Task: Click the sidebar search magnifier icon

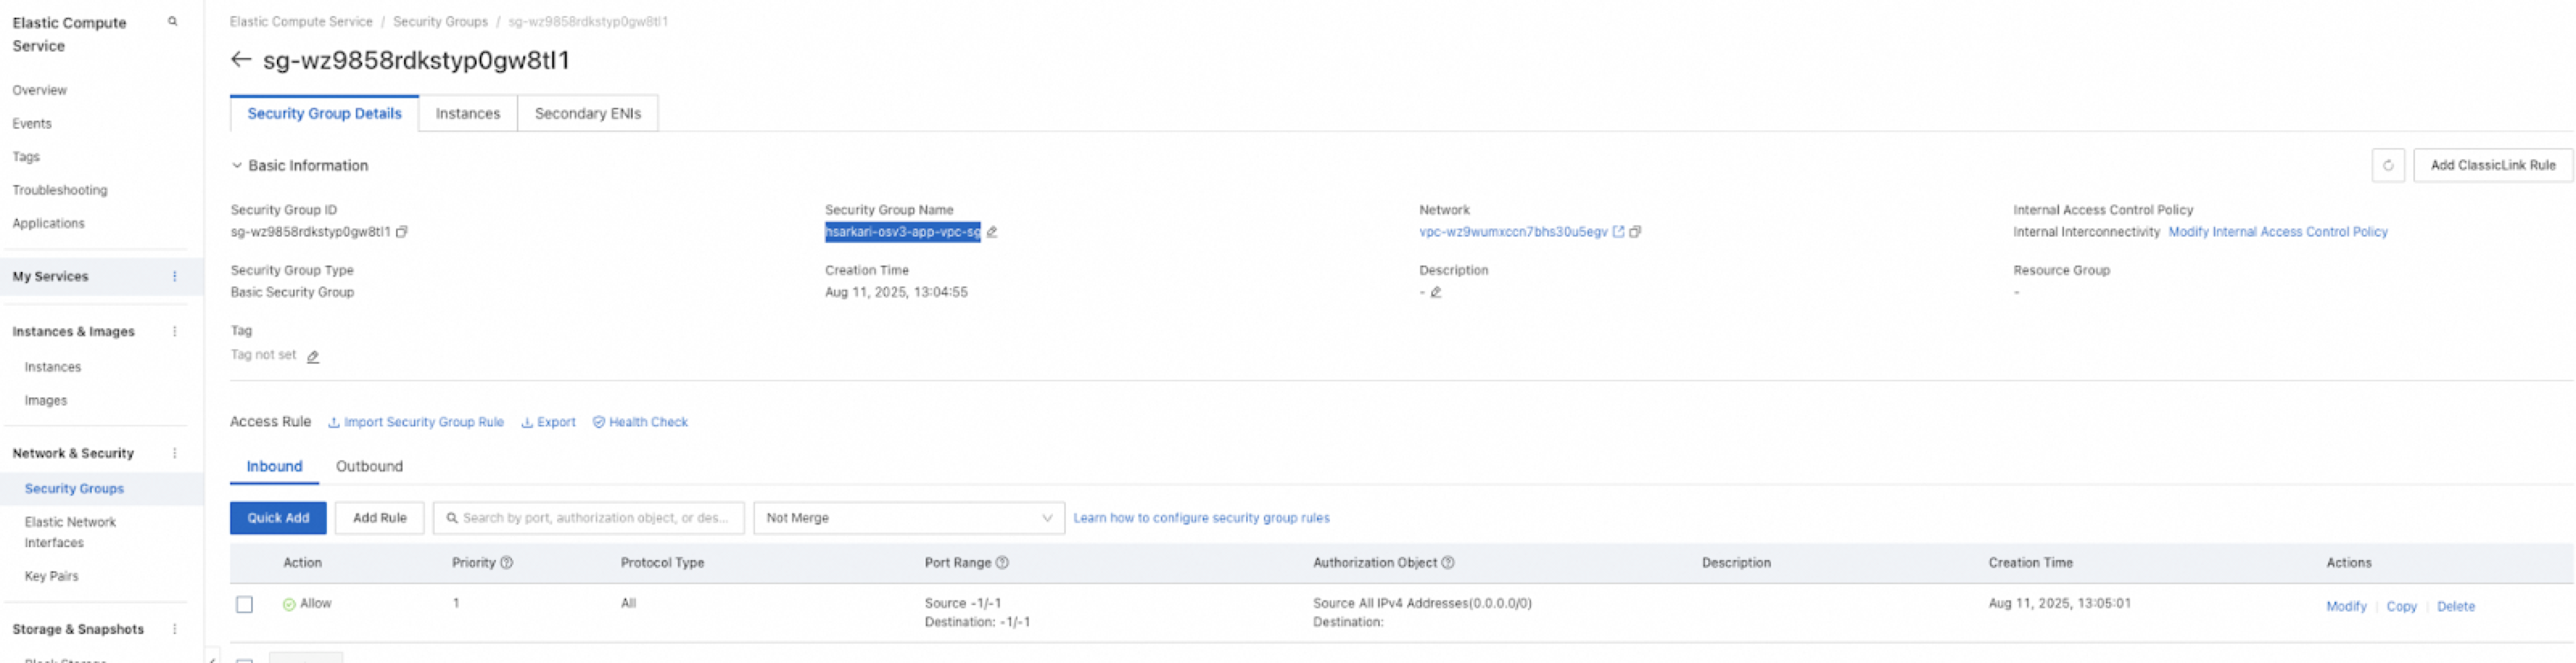Action: point(173,22)
